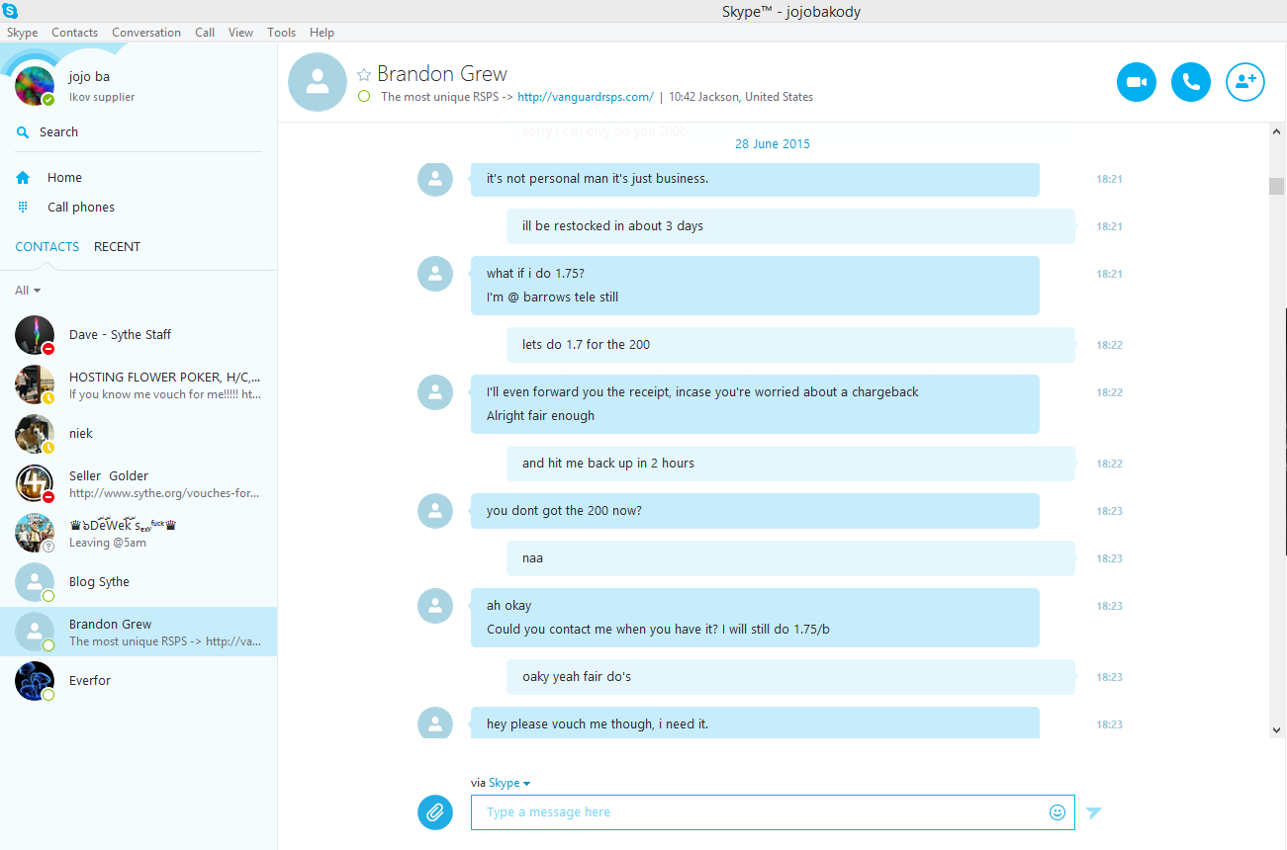
Task: Click Brandon Grew's large header avatar
Action: pos(318,82)
